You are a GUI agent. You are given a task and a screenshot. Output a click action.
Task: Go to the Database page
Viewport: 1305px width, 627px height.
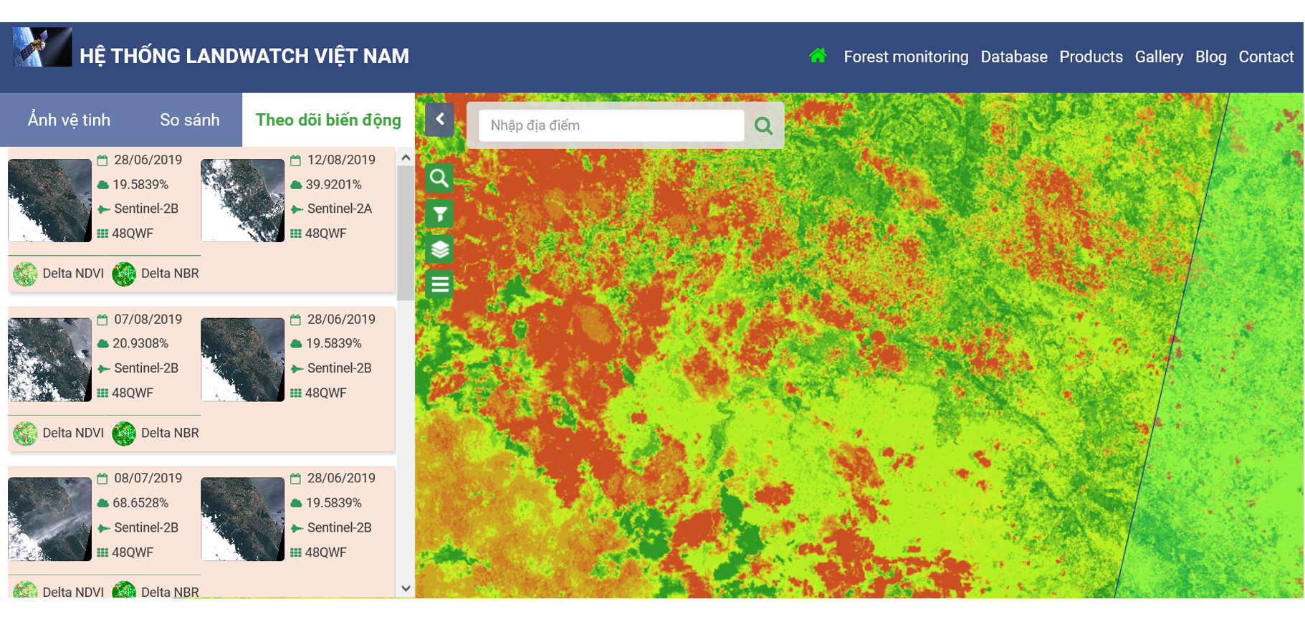click(x=1013, y=57)
